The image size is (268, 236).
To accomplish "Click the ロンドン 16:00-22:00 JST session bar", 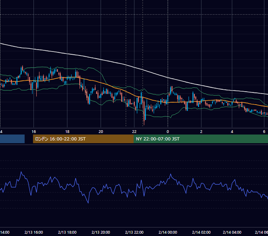I will tap(83, 139).
